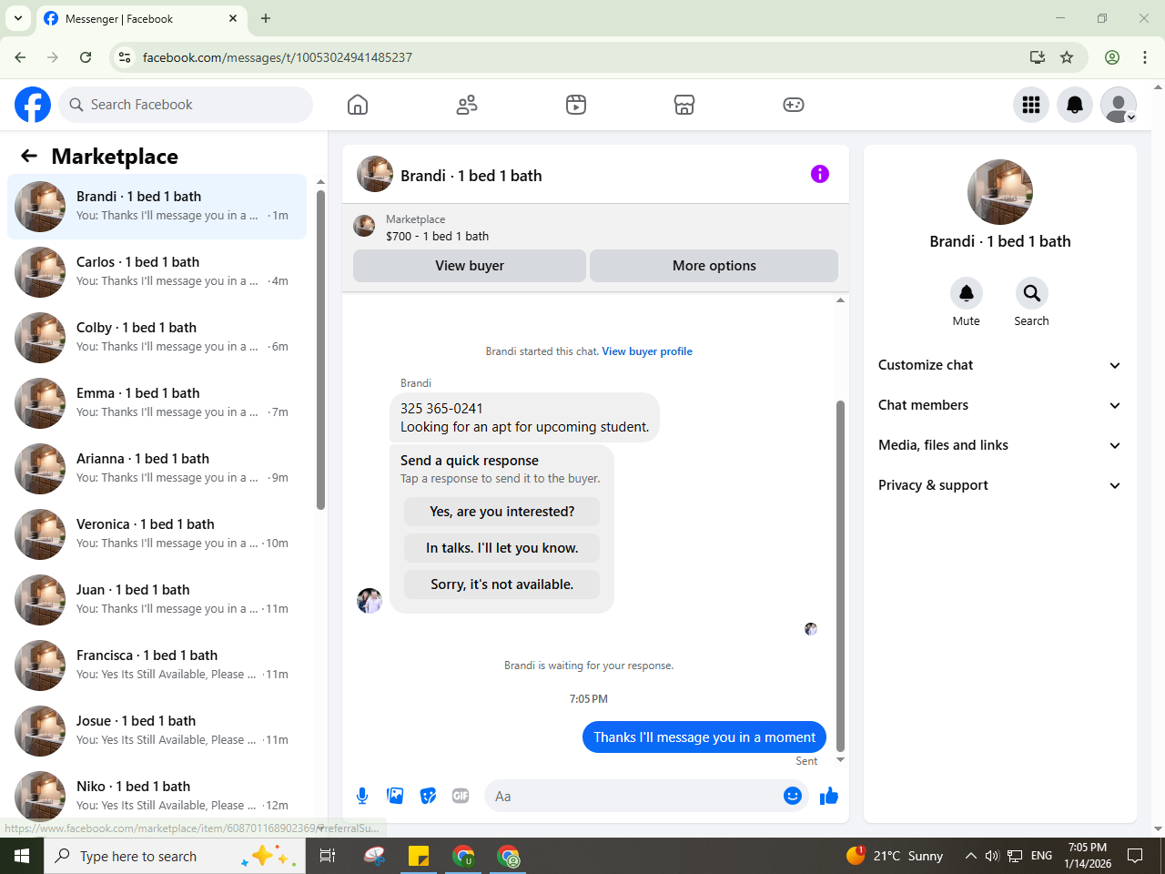Expand the Customize chat section

coord(999,365)
